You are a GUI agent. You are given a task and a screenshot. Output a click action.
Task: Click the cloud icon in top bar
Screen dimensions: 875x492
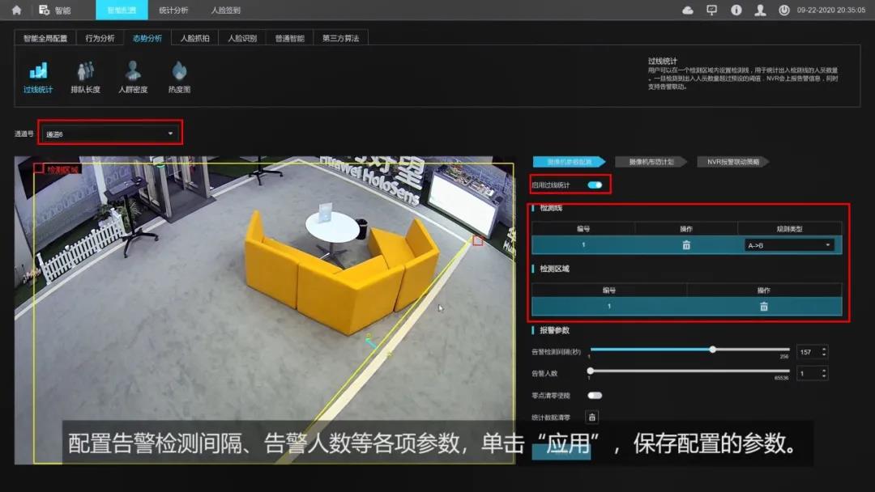(x=688, y=11)
